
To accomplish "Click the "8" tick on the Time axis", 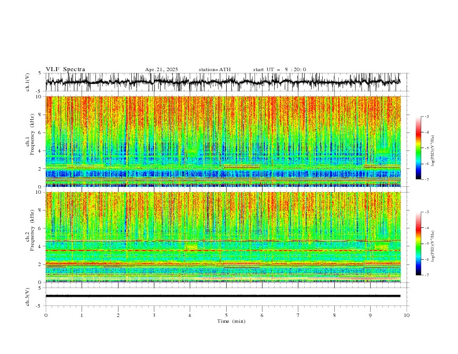I will tap(334, 315).
